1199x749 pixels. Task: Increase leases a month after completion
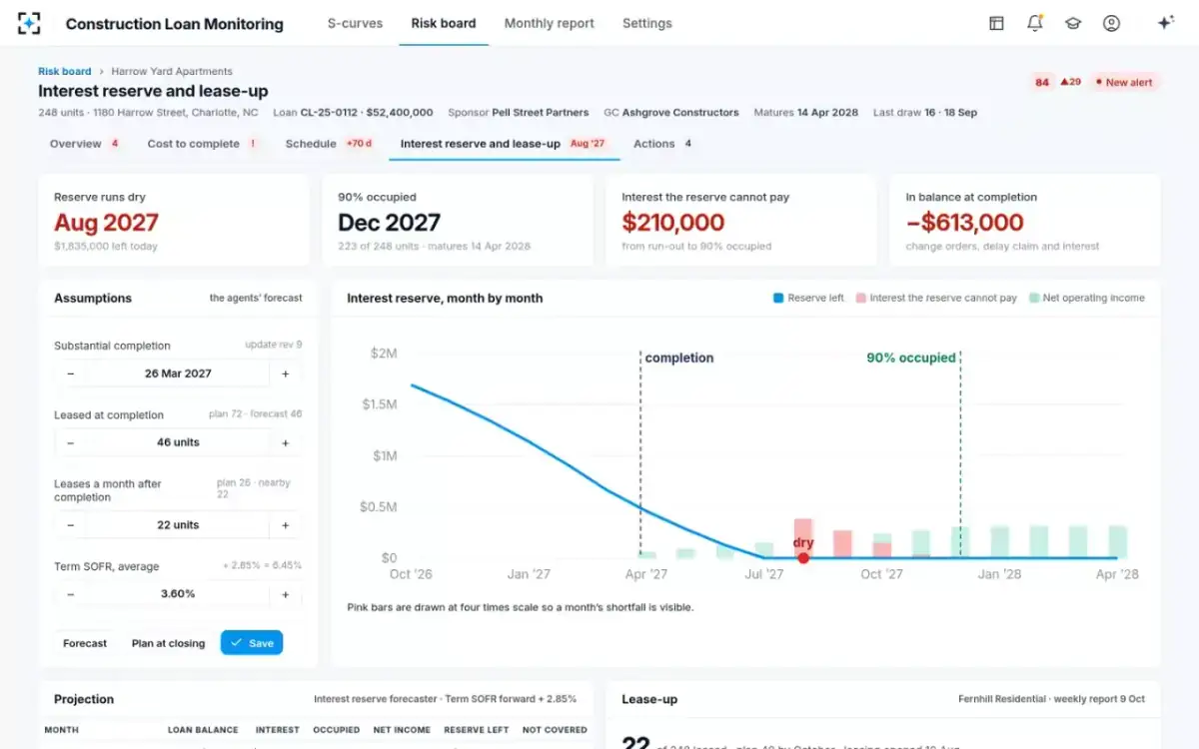point(285,525)
